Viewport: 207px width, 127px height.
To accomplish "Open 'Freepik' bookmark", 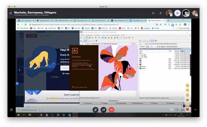I will (155, 28).
